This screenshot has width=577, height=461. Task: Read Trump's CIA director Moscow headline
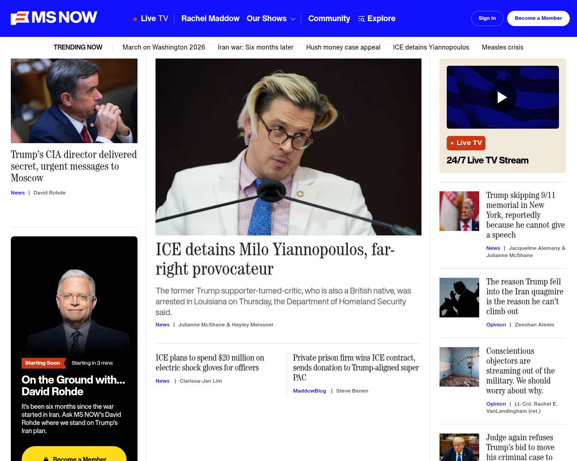(x=74, y=166)
